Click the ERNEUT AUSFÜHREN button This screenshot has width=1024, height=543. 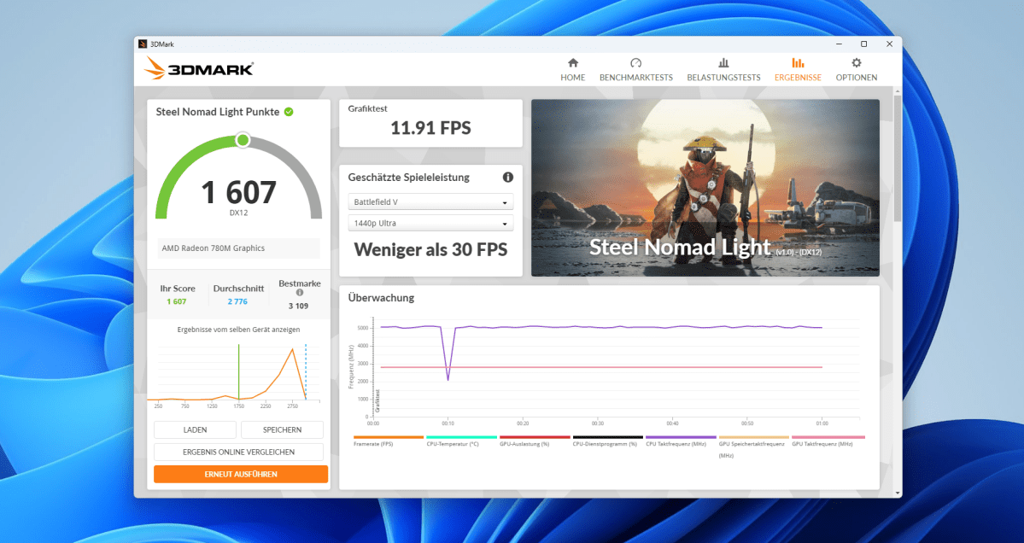[x=240, y=474]
